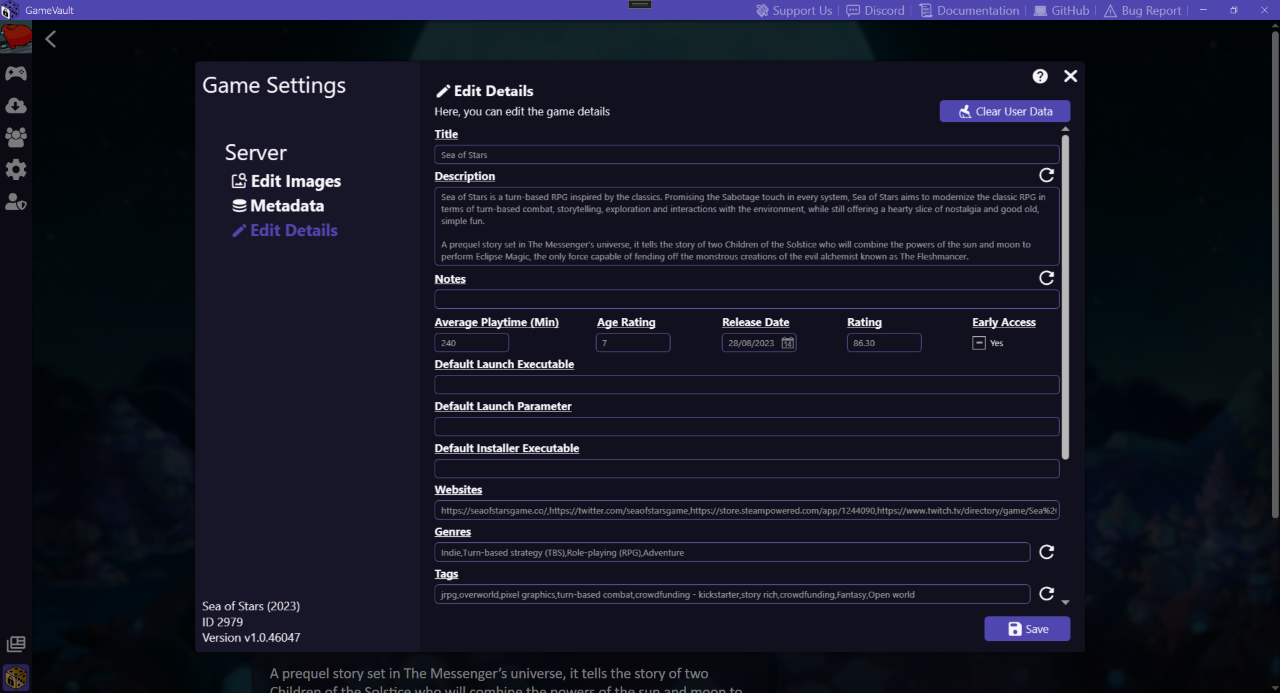Click the user avatar at sidebar top

point(16,38)
